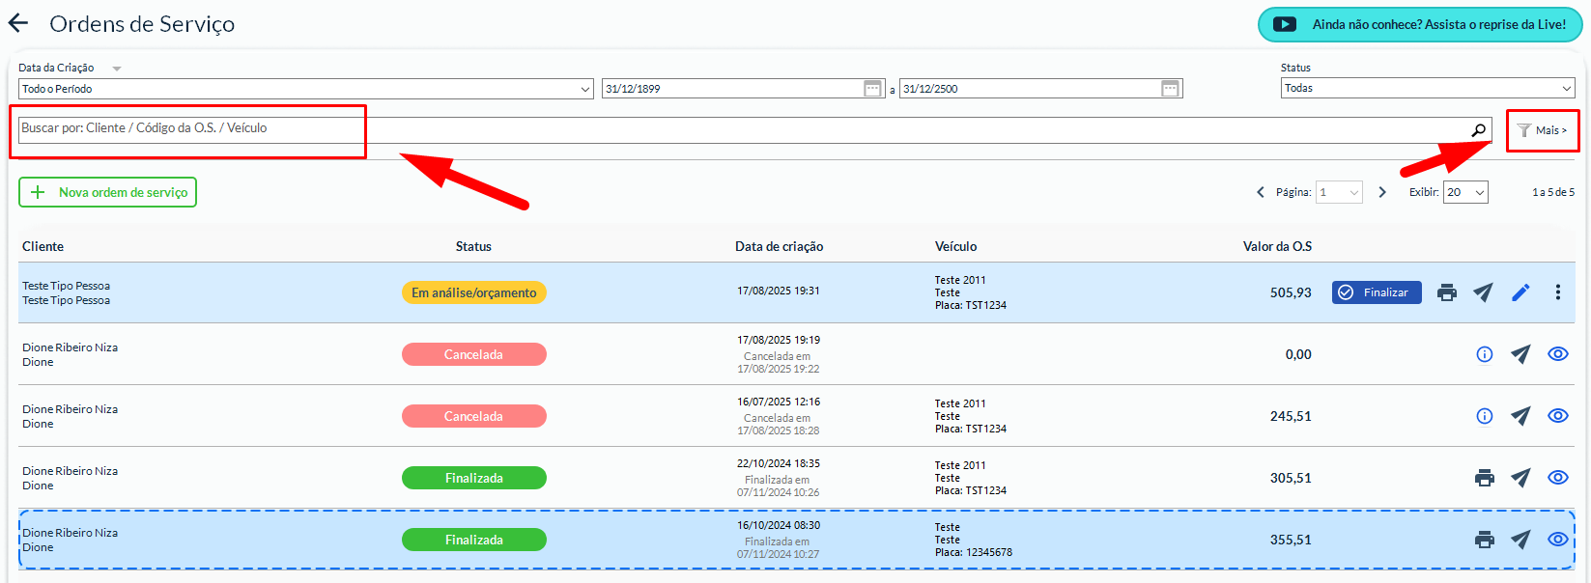The width and height of the screenshot is (1591, 583).
Task: View the 0,00 cancelled order details
Action: (x=1557, y=354)
